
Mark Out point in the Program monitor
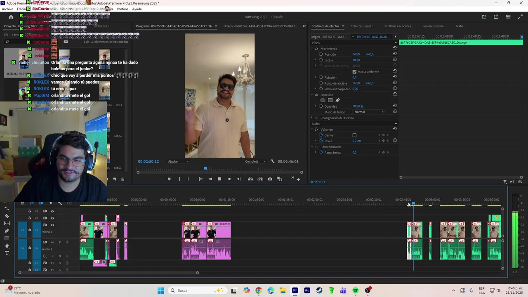coord(188,179)
